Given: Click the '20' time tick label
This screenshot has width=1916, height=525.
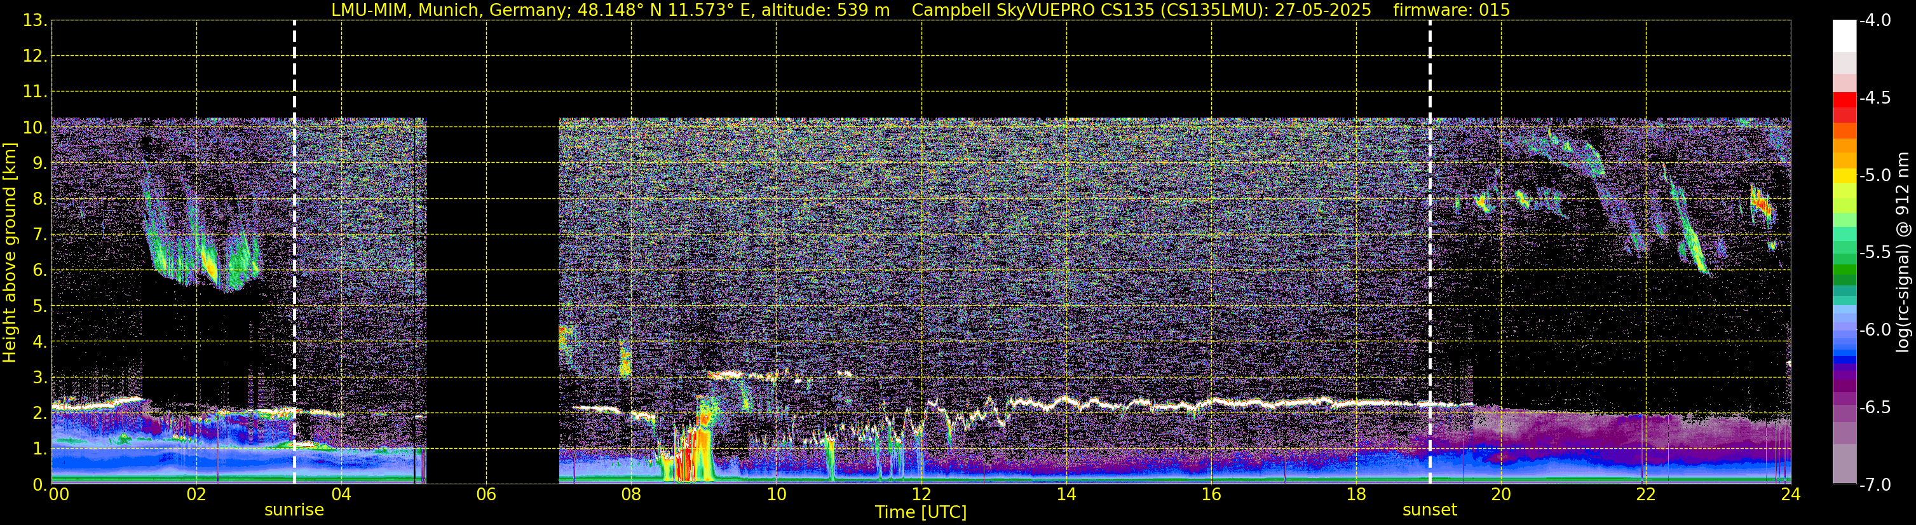Looking at the screenshot, I should [x=1501, y=494].
